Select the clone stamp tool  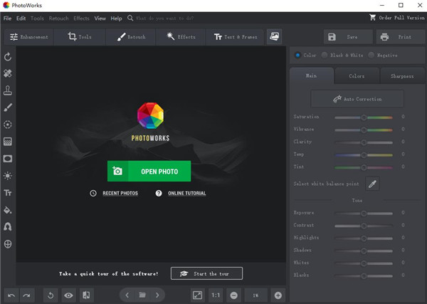tap(8, 90)
